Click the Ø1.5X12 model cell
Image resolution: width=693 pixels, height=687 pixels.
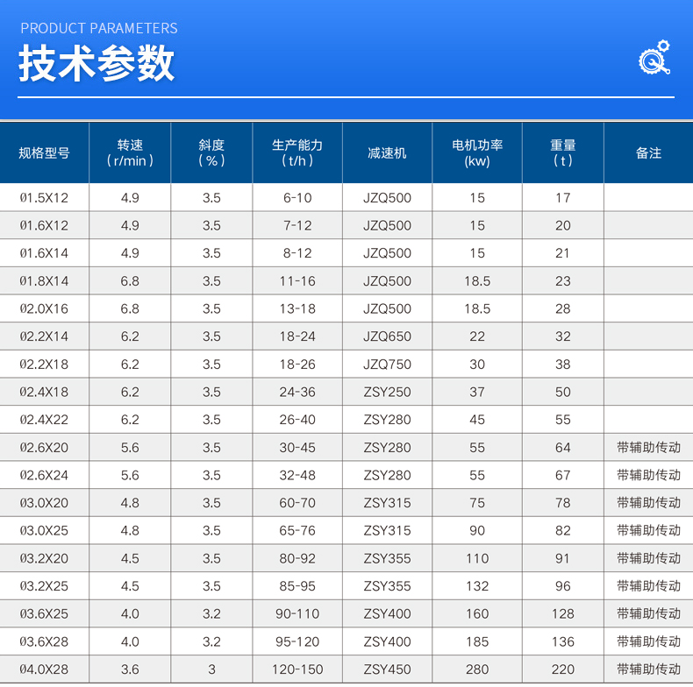(x=44, y=198)
